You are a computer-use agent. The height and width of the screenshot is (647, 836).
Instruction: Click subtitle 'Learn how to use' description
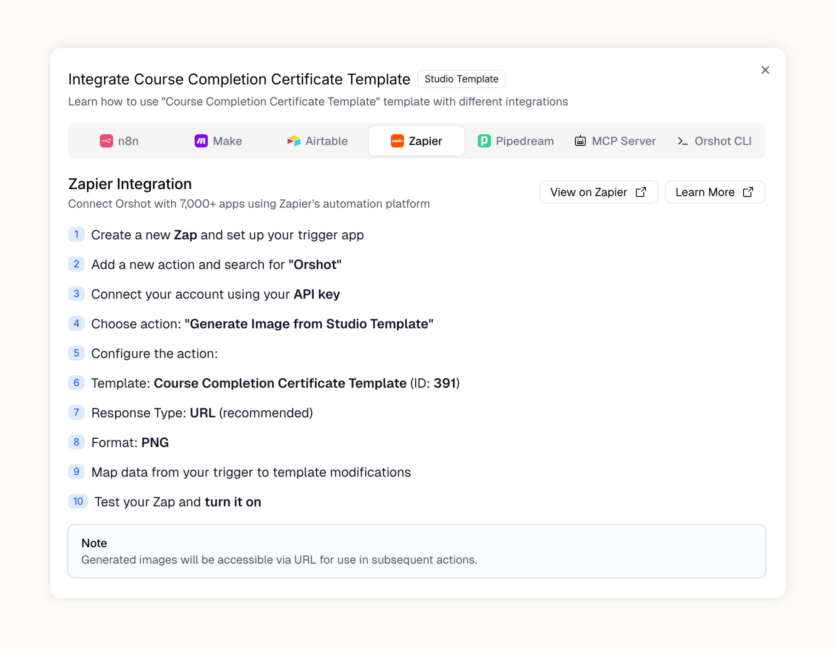pyautogui.click(x=318, y=101)
